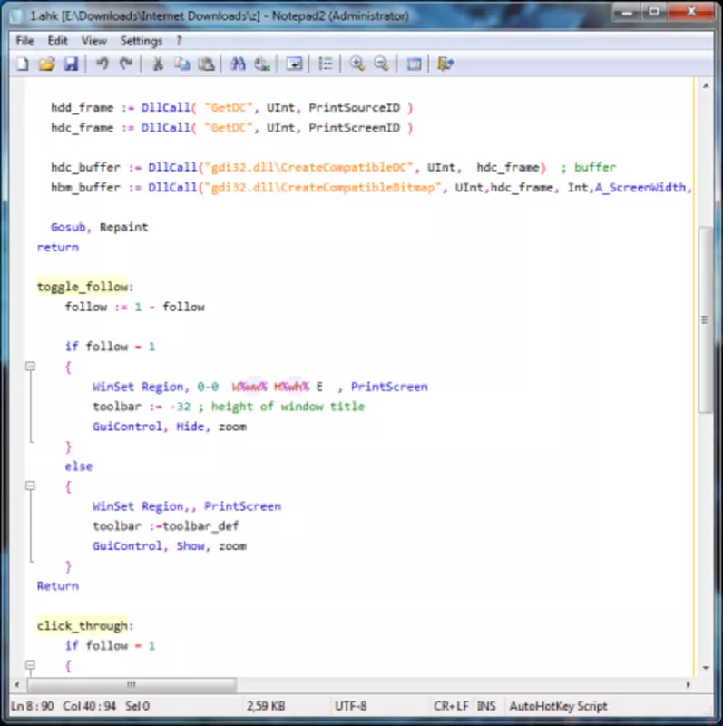
Task: Open the ? help menu
Action: point(179,41)
